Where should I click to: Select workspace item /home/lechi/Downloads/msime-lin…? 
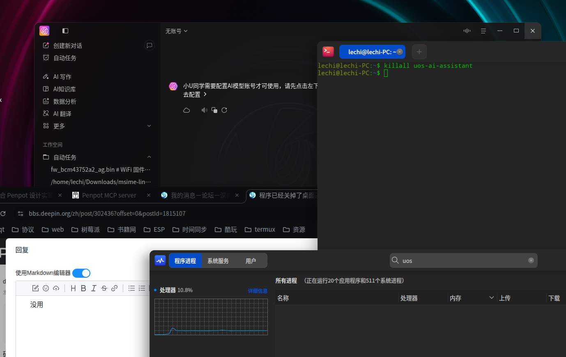coord(101,182)
